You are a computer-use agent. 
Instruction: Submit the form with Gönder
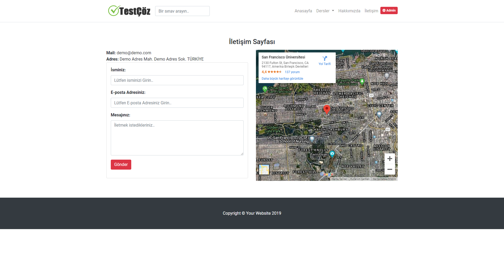121,165
